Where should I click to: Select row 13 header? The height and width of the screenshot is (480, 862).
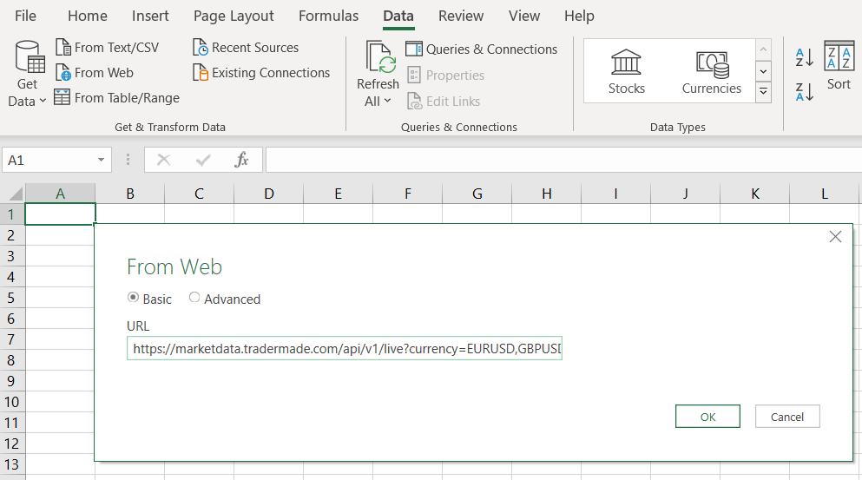click(11, 464)
